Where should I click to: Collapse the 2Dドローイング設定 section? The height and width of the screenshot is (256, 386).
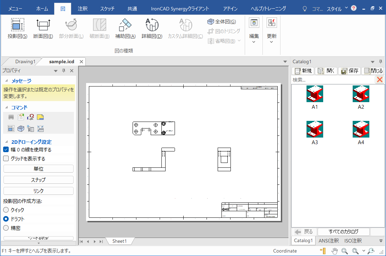(6, 142)
